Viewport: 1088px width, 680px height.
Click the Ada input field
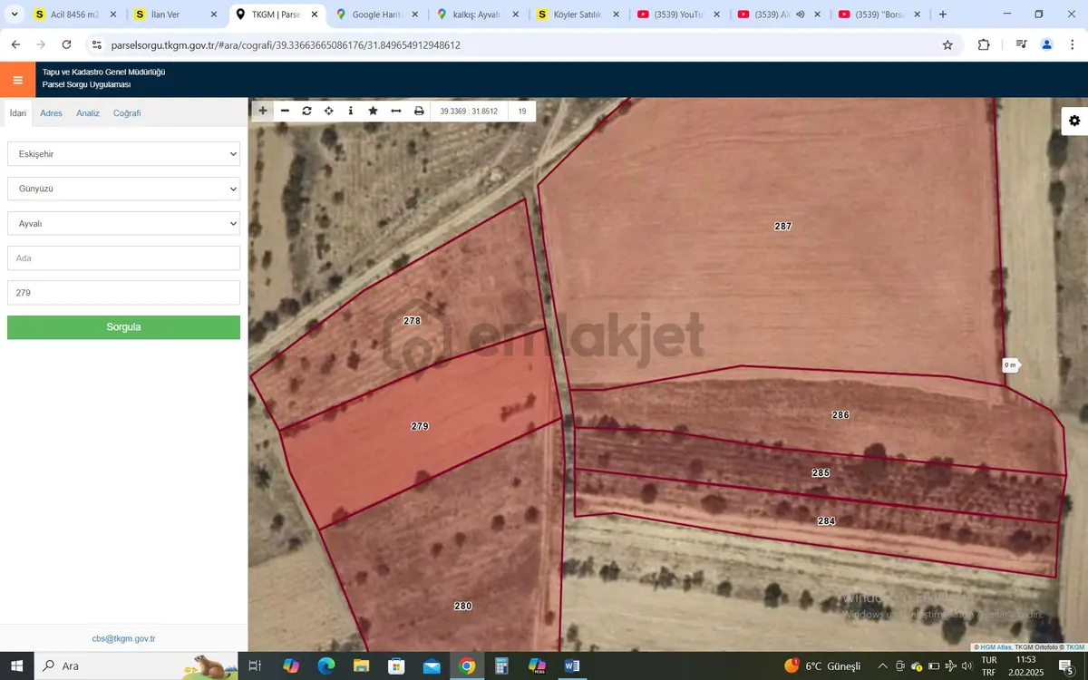tap(123, 258)
